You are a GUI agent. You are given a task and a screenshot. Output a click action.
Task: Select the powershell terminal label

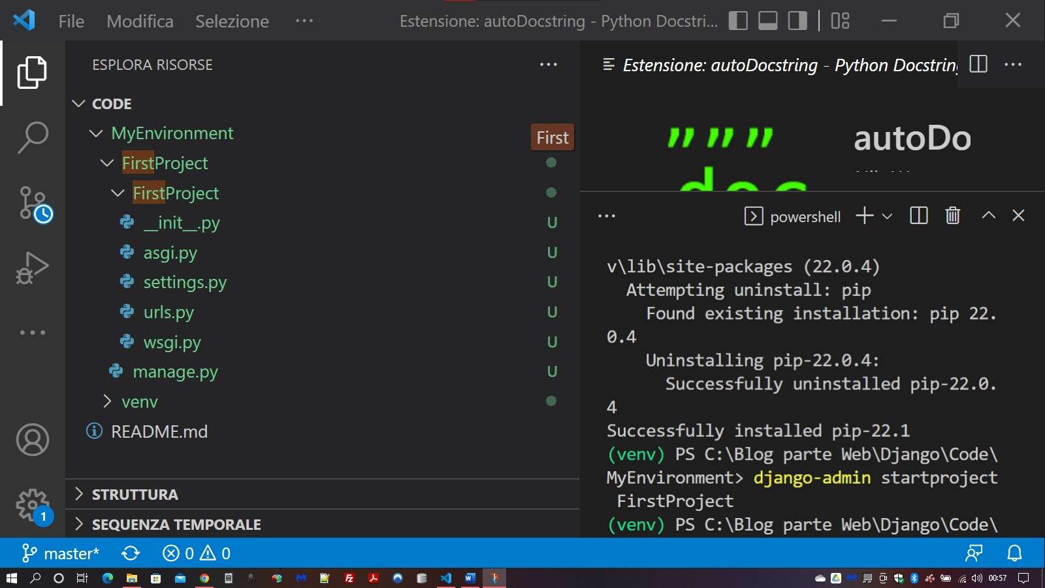coord(792,216)
